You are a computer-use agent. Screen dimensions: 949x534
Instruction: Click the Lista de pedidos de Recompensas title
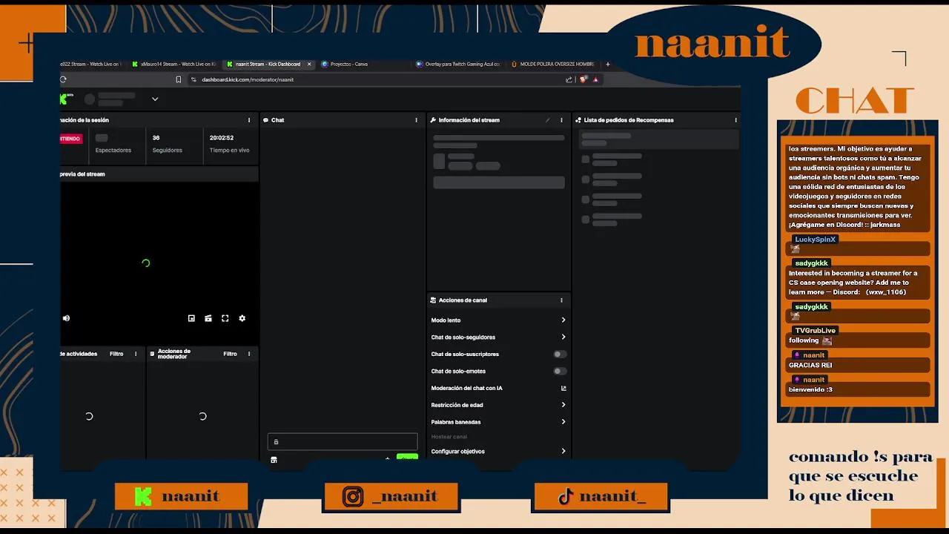[x=629, y=120]
